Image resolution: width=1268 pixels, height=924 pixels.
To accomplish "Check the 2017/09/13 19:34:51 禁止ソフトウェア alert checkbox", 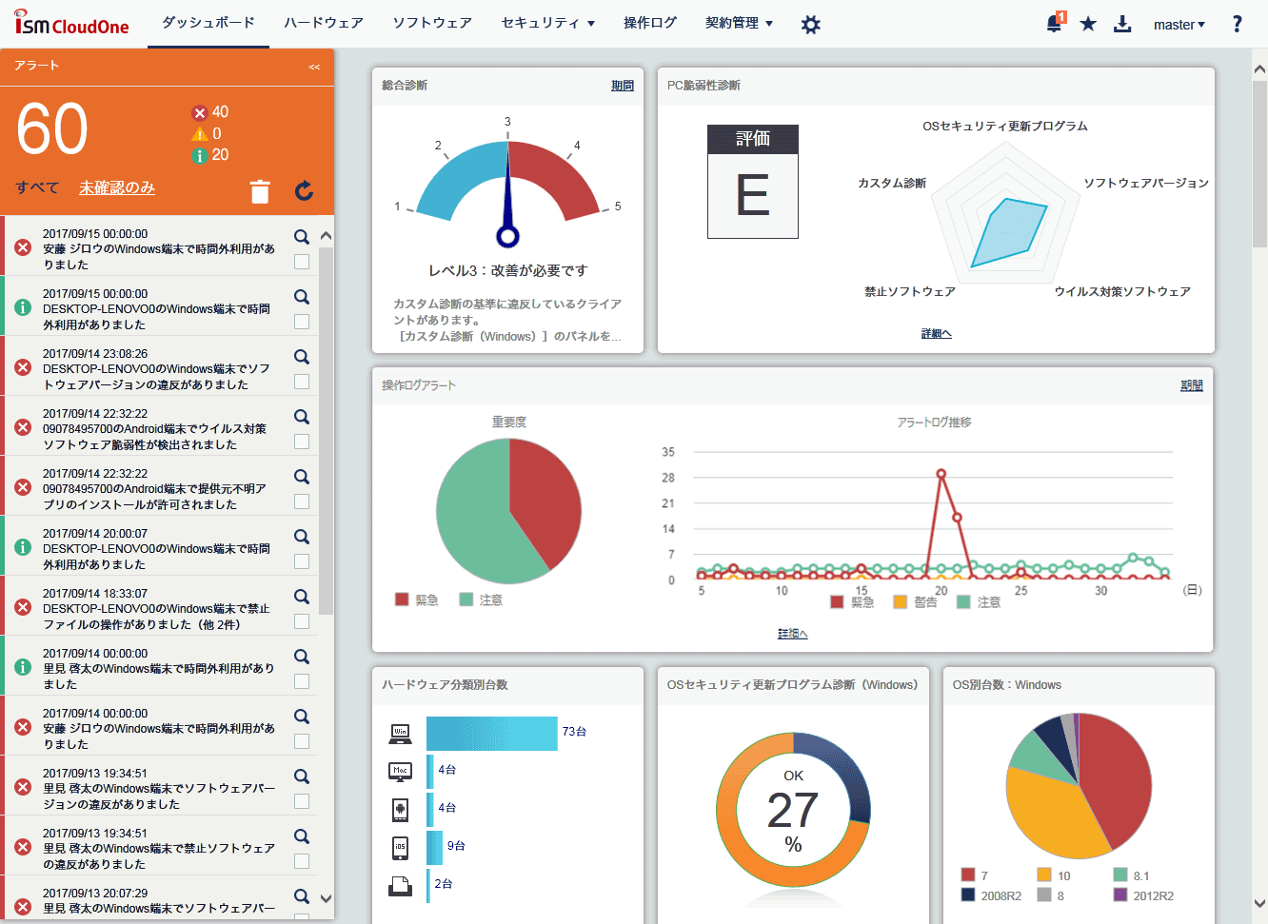I will [302, 861].
